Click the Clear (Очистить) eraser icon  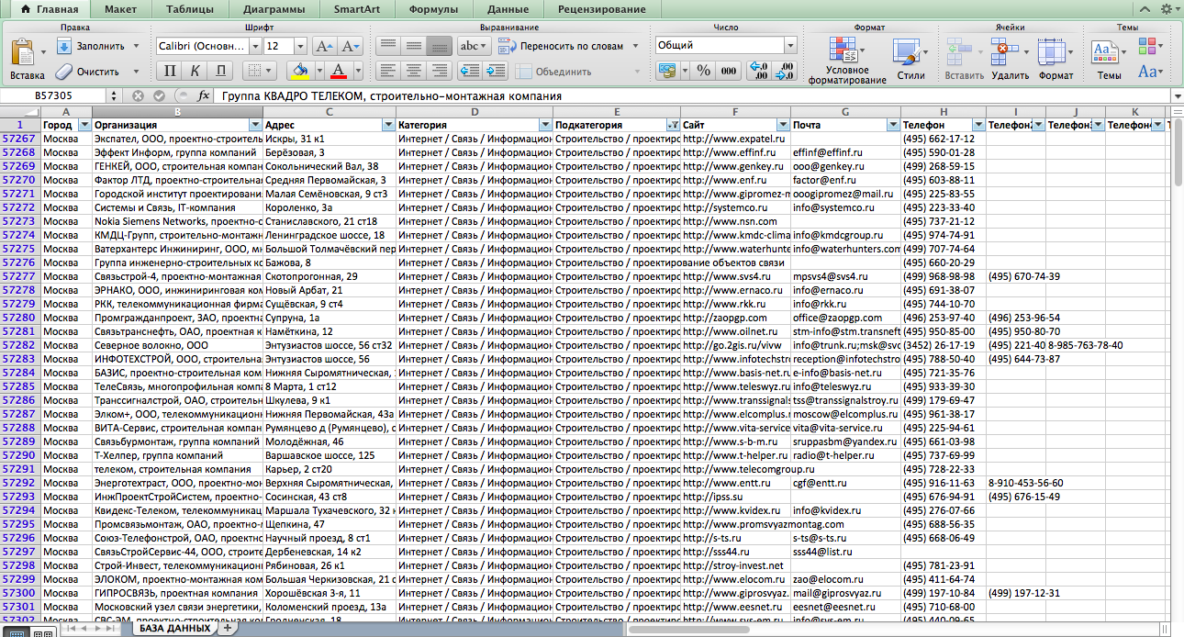64,71
